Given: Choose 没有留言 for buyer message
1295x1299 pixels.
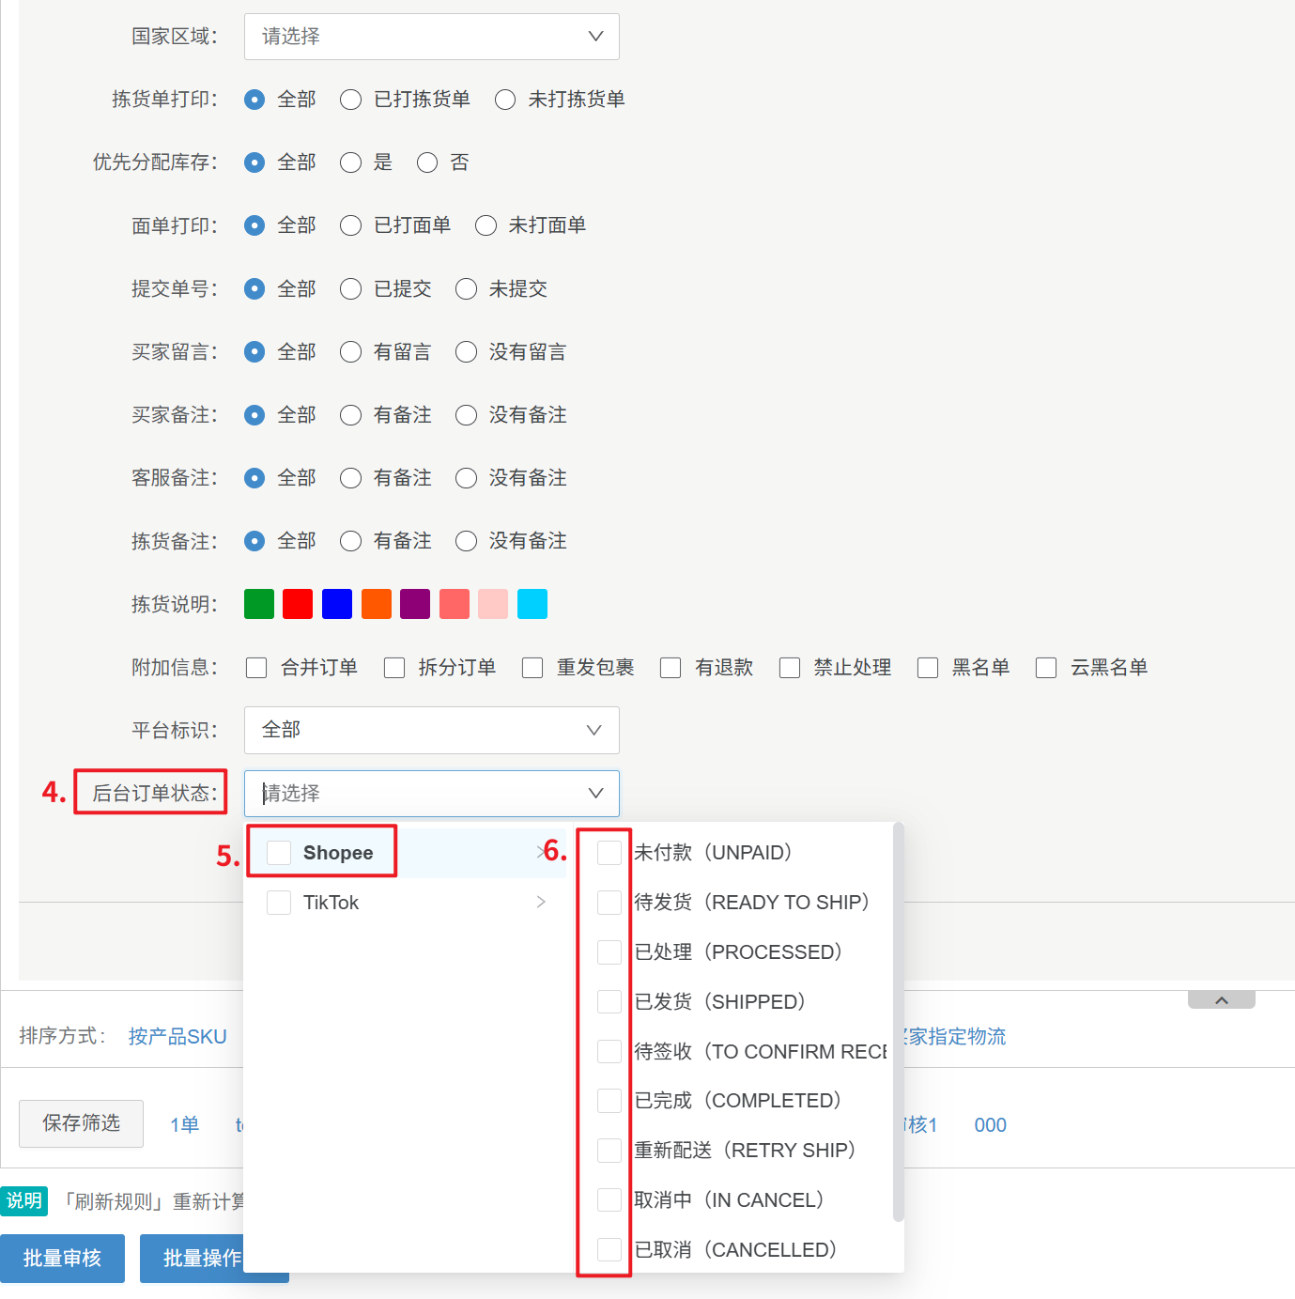Looking at the screenshot, I should point(467,352).
